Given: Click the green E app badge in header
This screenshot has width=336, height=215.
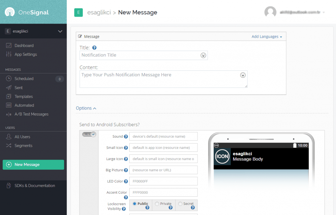Looking at the screenshot, I should 78,12.
